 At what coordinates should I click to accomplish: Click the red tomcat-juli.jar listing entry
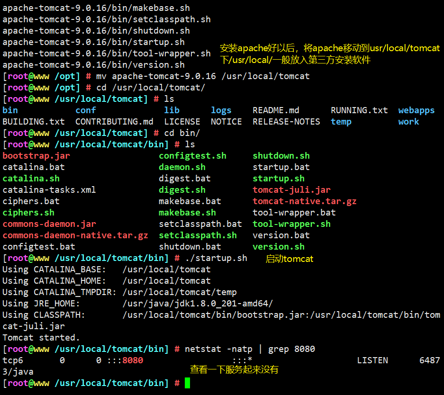coord(291,190)
